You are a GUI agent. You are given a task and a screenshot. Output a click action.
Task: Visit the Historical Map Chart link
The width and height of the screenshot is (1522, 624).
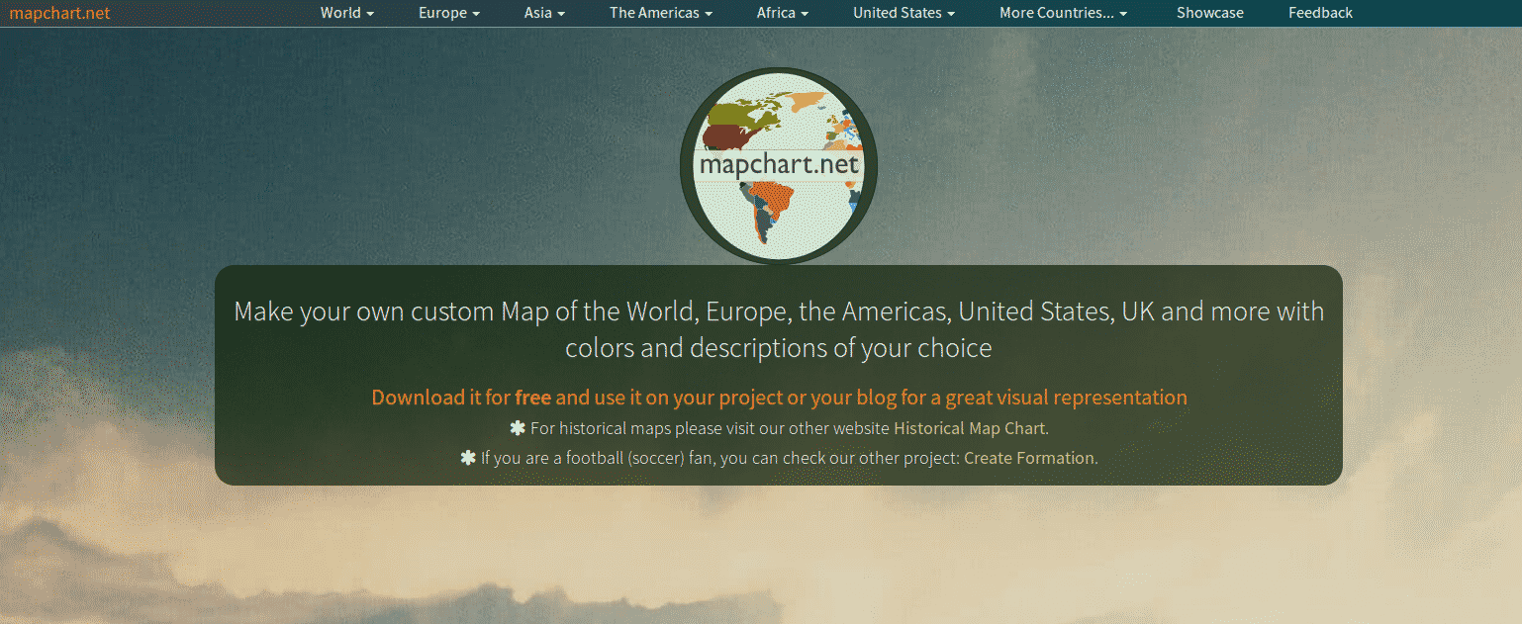(x=970, y=428)
